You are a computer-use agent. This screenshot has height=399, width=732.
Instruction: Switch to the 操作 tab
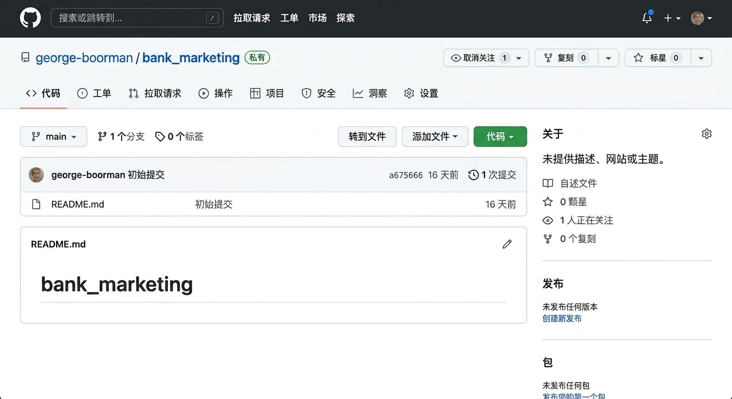coord(215,94)
